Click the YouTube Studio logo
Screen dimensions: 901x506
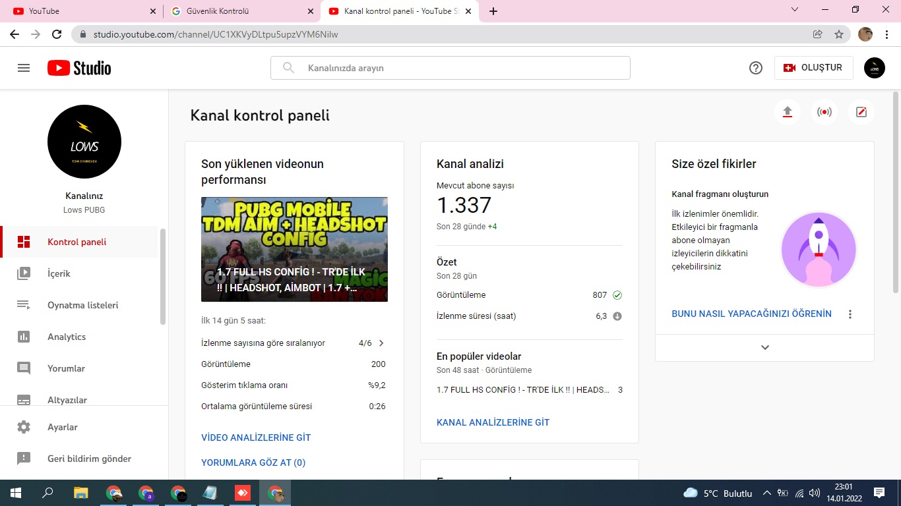pos(79,68)
